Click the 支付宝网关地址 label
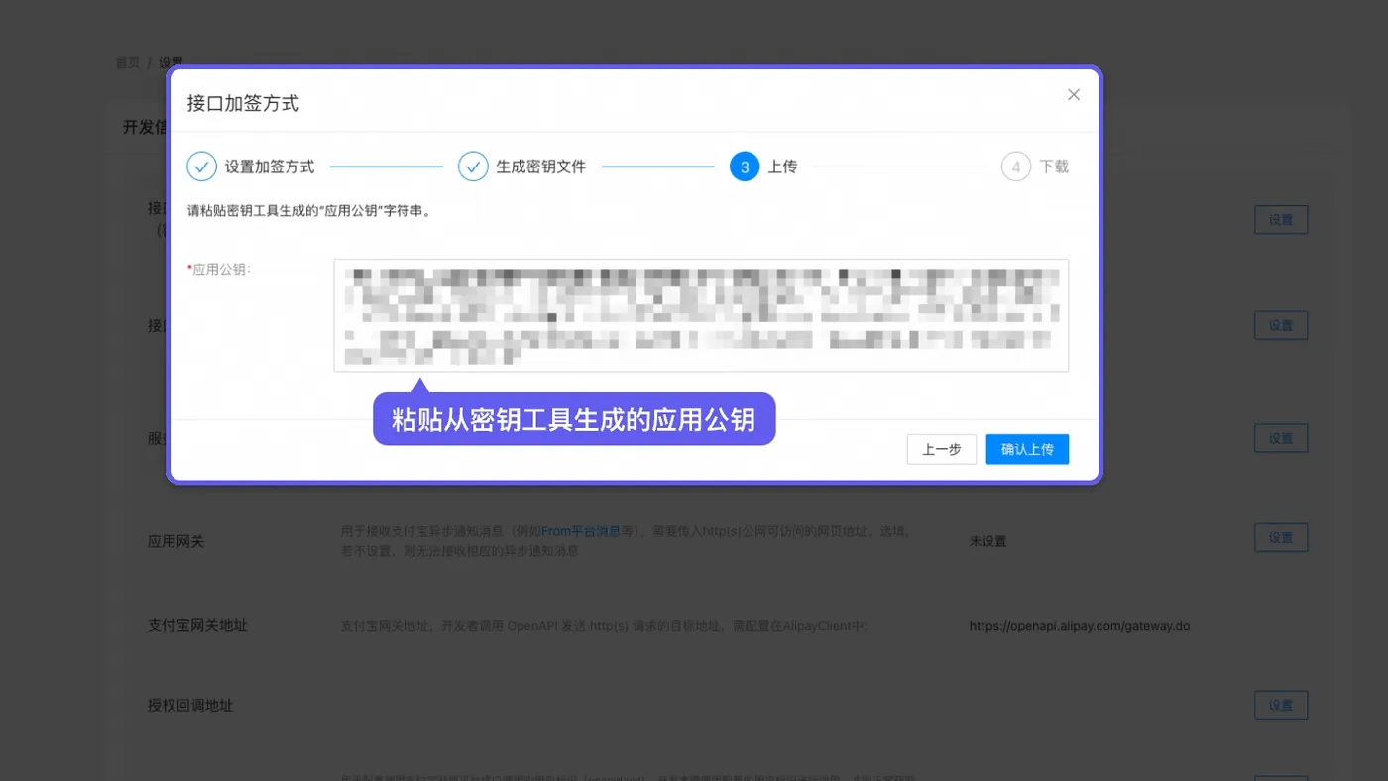 point(197,625)
